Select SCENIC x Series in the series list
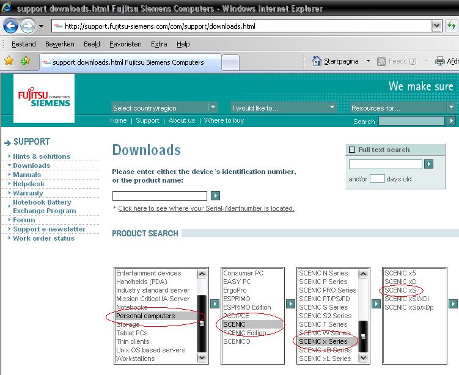The image size is (459, 375). (328, 341)
